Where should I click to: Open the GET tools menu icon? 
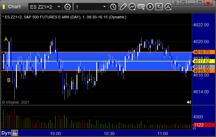coord(141,7)
